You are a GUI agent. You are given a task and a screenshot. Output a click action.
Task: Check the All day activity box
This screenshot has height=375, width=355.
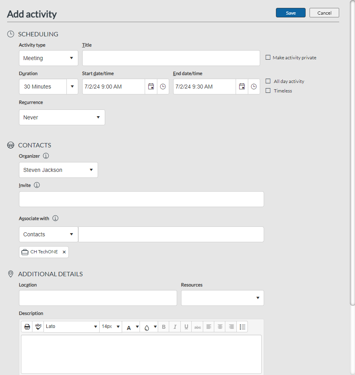268,81
